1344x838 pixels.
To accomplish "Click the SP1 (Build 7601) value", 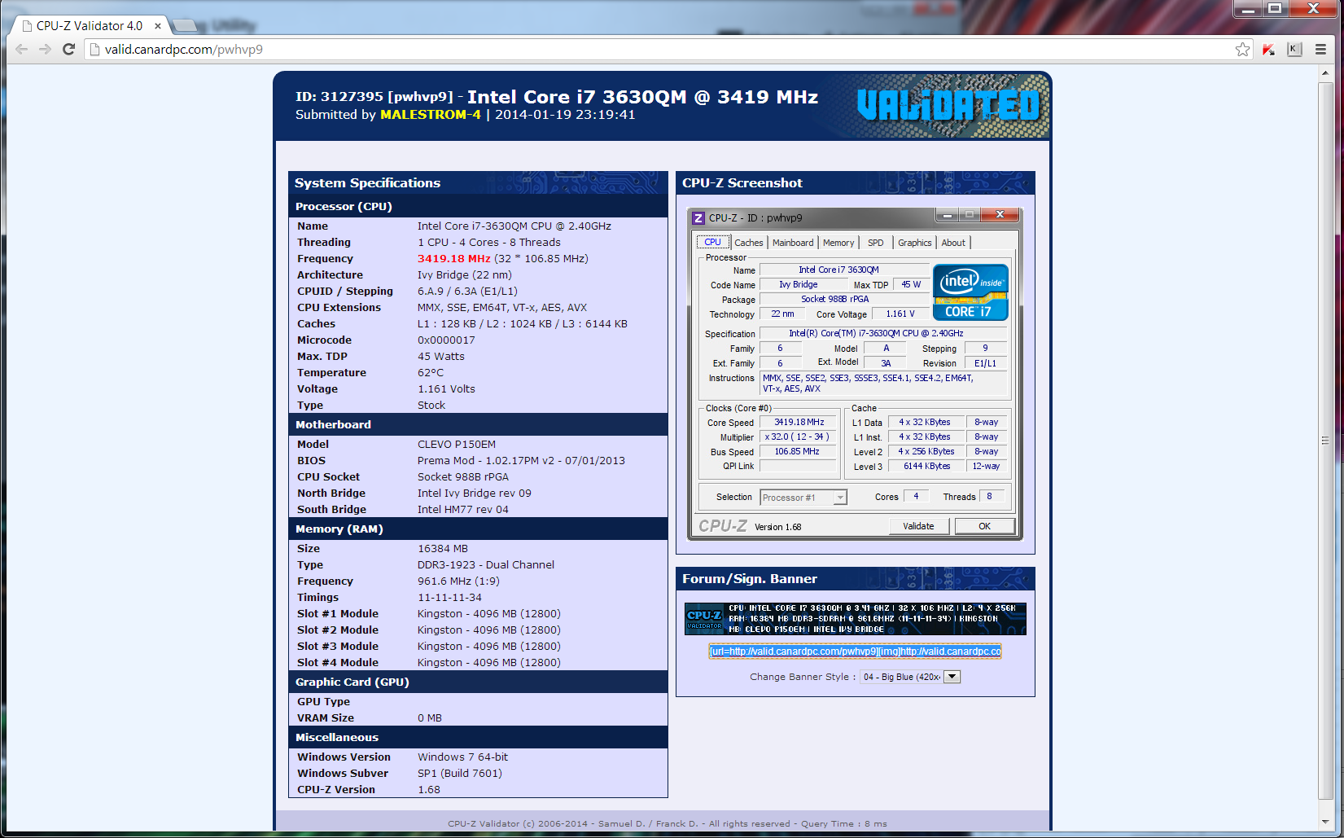I will [460, 773].
